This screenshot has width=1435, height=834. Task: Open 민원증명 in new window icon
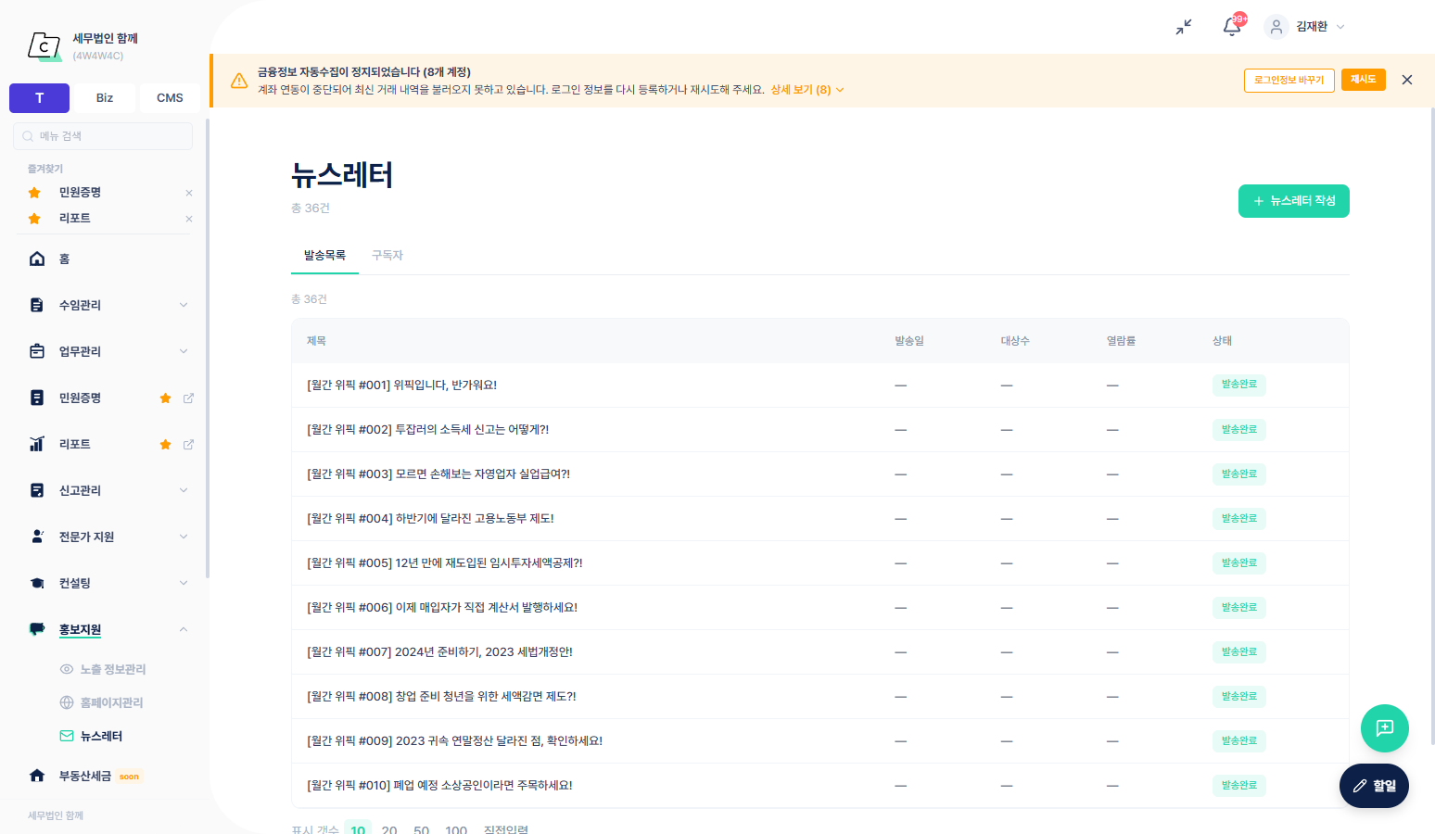(188, 398)
